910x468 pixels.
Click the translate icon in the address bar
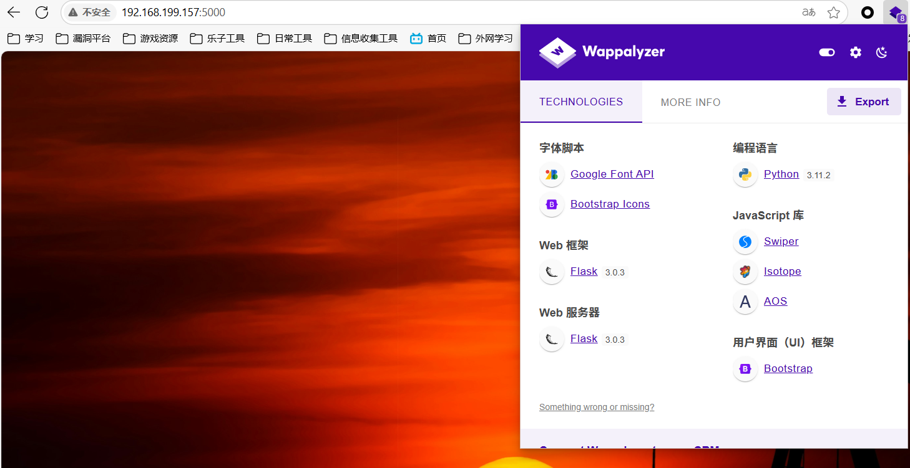click(x=809, y=12)
